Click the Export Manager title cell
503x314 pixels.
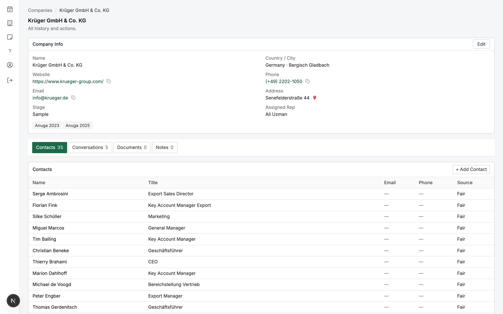click(165, 296)
